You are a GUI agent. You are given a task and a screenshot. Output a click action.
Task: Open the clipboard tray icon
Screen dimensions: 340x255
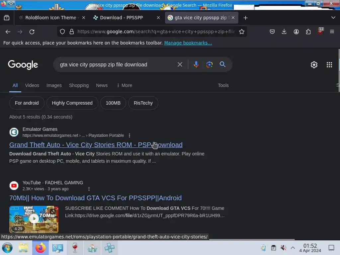click(274, 248)
